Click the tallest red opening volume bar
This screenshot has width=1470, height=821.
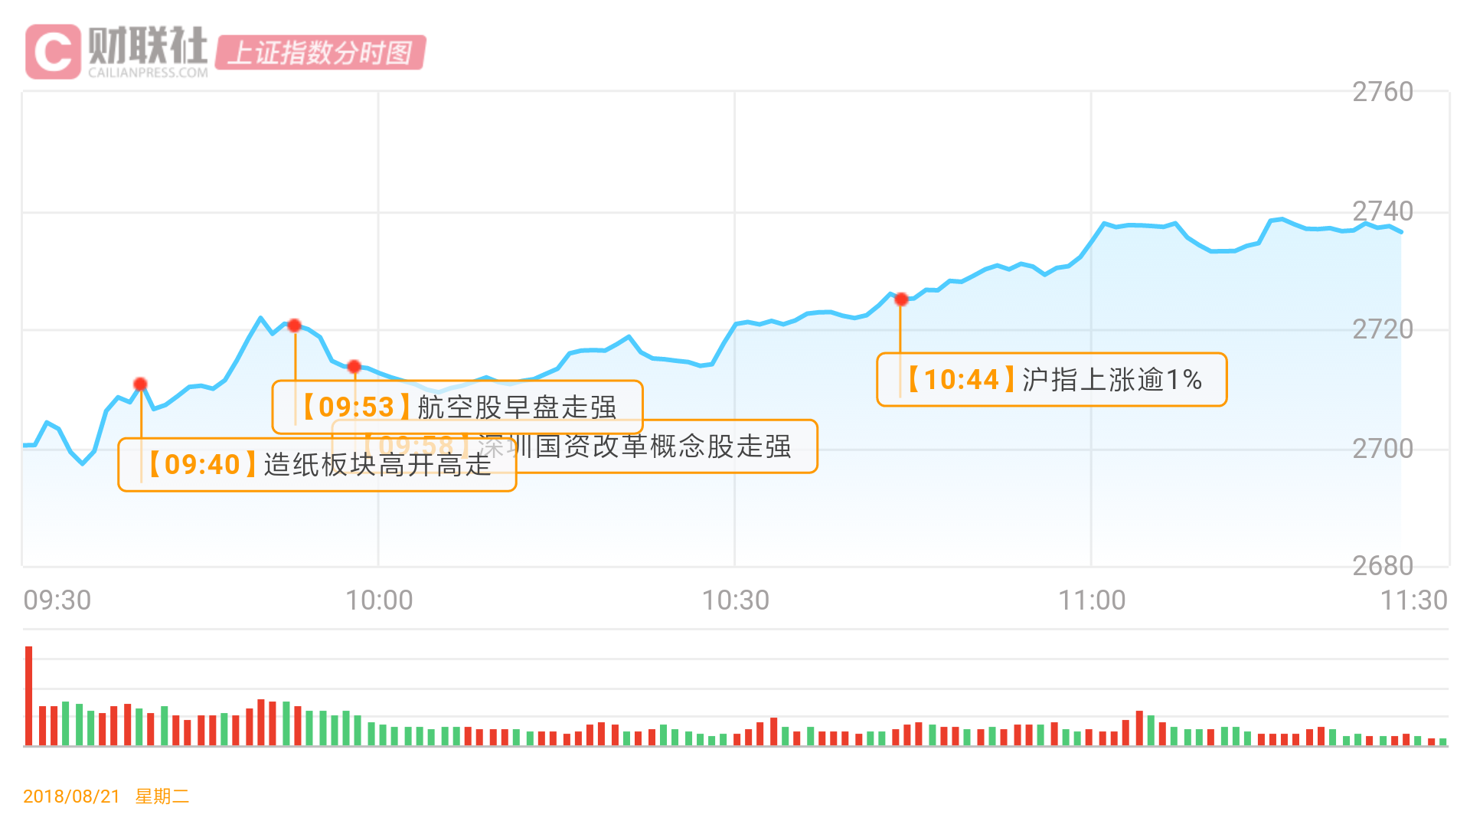click(29, 695)
